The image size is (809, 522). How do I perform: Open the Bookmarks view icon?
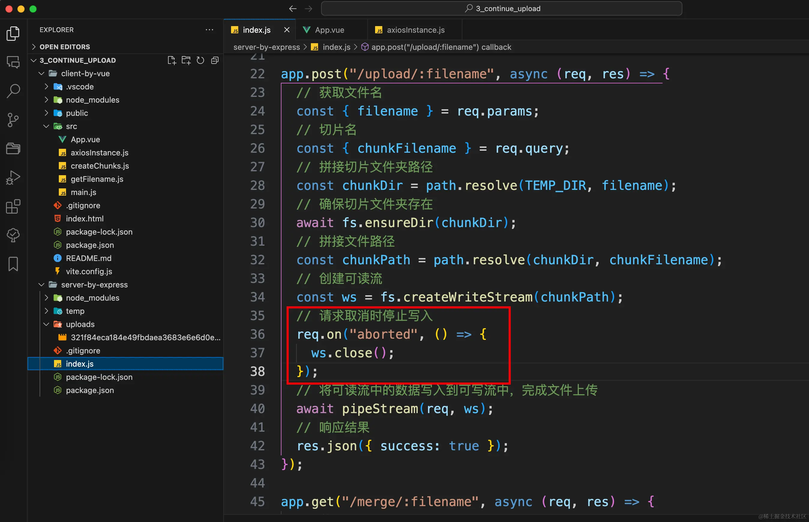pyautogui.click(x=13, y=264)
